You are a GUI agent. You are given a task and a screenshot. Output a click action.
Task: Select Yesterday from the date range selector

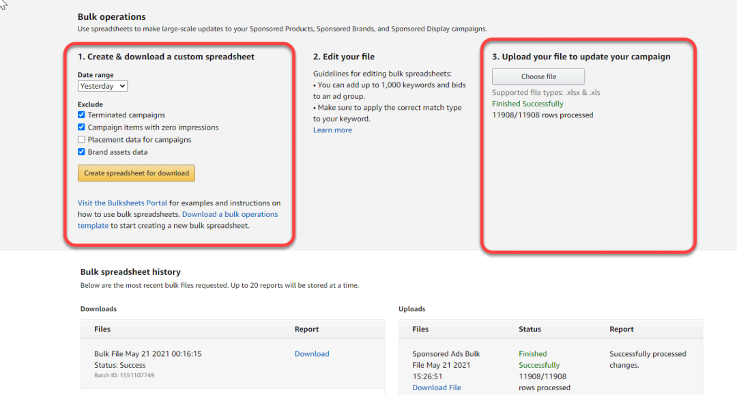(x=102, y=85)
